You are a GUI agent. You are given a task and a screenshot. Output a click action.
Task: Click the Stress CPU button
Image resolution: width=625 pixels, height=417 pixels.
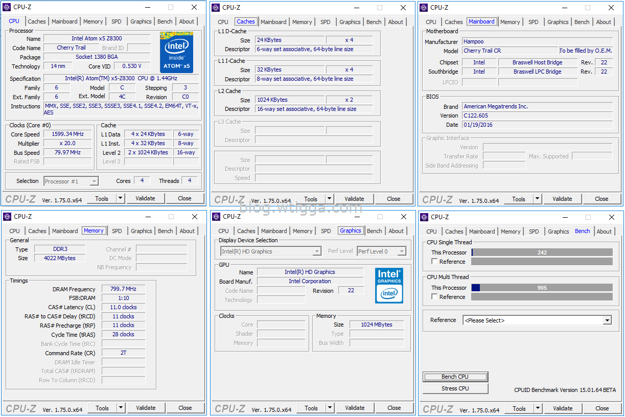coord(455,388)
